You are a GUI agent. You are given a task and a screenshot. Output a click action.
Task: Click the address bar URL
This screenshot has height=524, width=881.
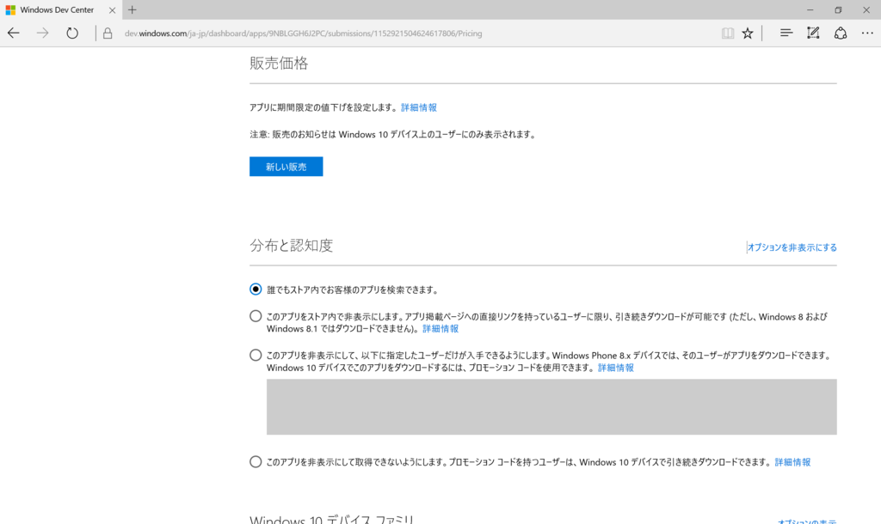tap(304, 34)
